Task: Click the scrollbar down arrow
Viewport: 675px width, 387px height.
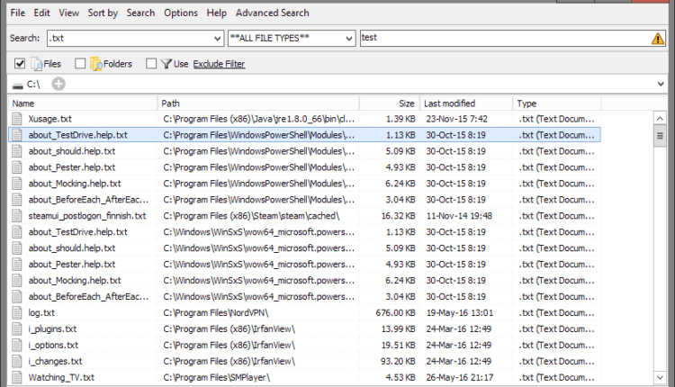Action: tap(660, 377)
